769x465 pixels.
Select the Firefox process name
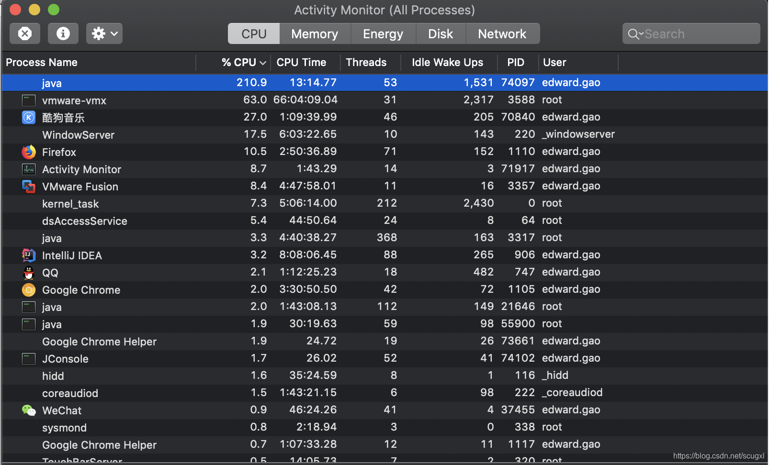59,152
